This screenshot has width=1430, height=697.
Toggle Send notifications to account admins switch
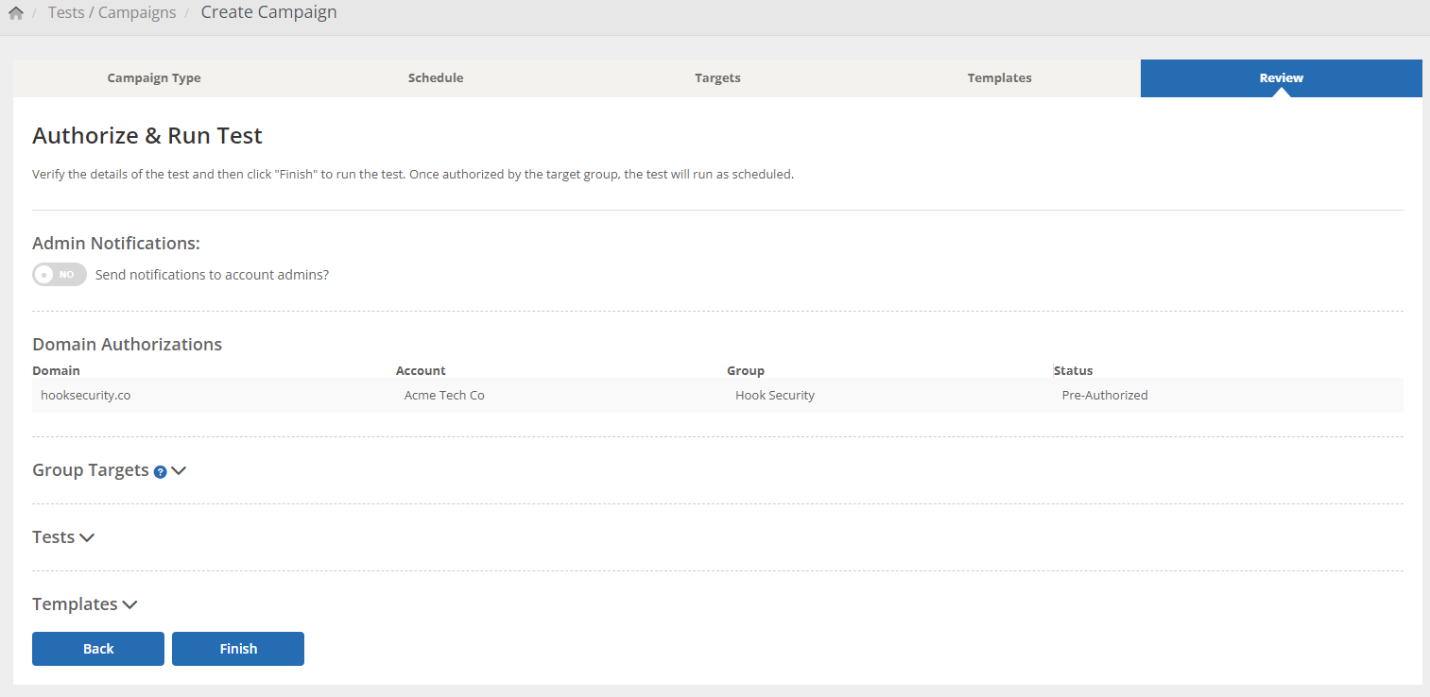(60, 275)
